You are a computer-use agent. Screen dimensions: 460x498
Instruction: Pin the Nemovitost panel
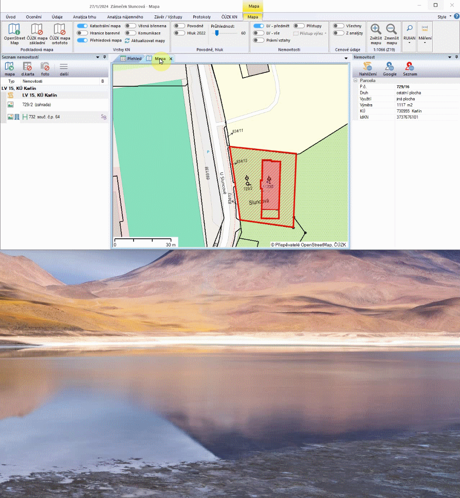click(x=456, y=57)
